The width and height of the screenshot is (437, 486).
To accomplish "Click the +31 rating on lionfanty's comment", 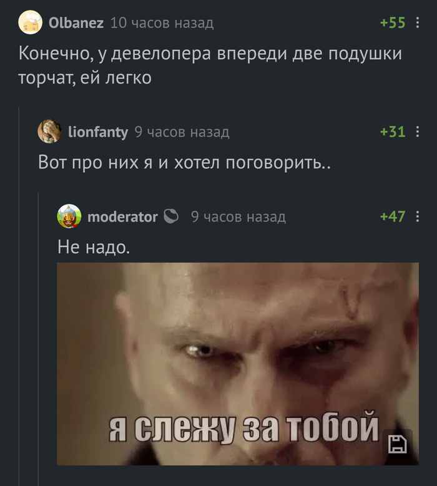I will 393,132.
